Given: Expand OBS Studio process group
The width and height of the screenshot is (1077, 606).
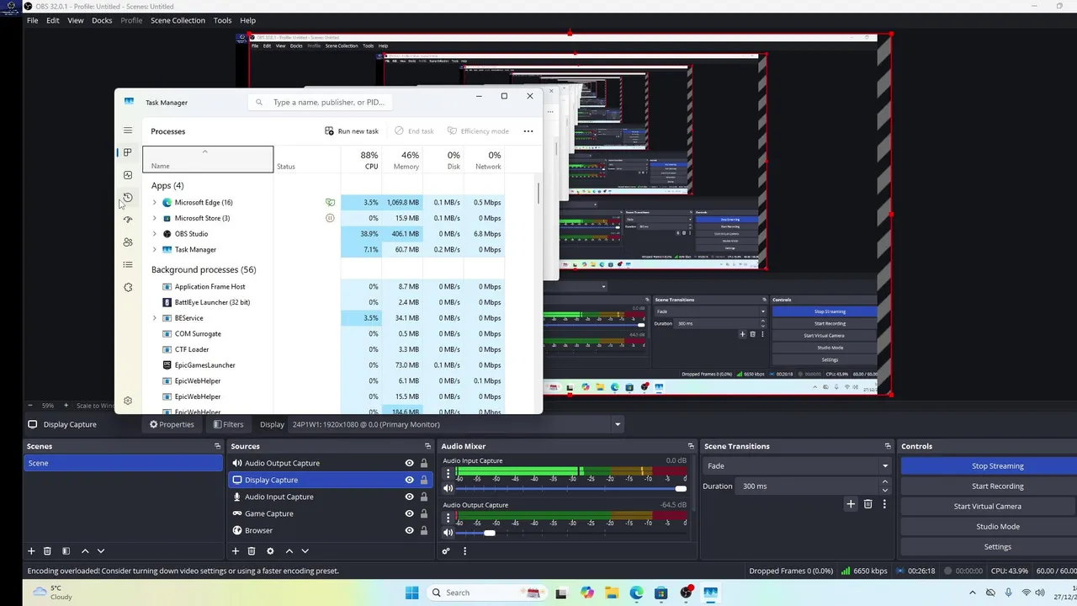Looking at the screenshot, I should pyautogui.click(x=155, y=234).
